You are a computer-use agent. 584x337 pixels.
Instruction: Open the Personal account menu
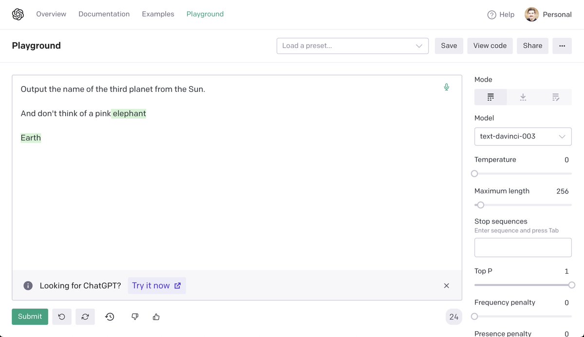(548, 15)
